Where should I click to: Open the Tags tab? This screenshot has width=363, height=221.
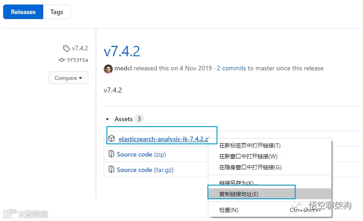pos(57,12)
